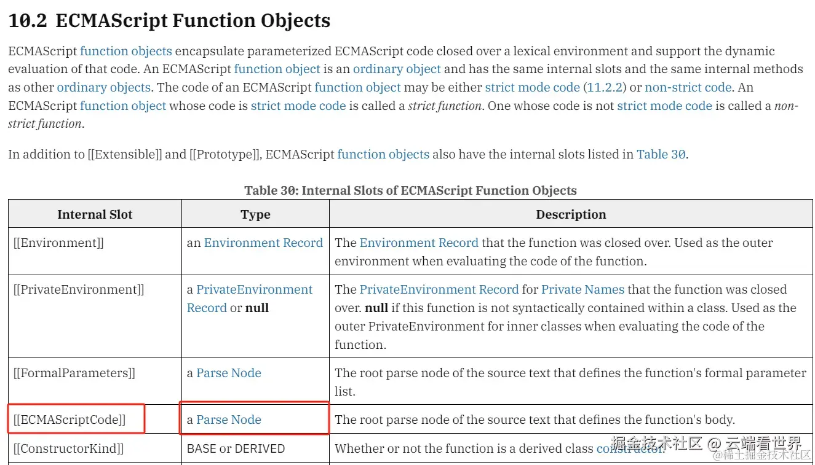The height and width of the screenshot is (465, 815).
Task: Open the 'function object' link before 'is an ordinary object'
Action: pyautogui.click(x=277, y=69)
